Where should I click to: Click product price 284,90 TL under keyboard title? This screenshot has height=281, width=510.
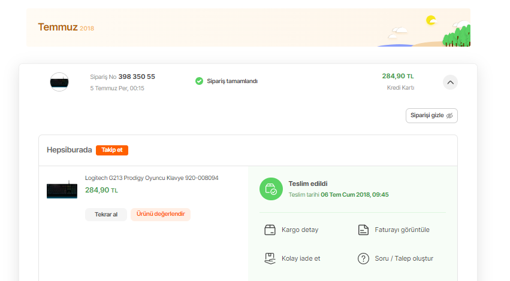pos(101,190)
